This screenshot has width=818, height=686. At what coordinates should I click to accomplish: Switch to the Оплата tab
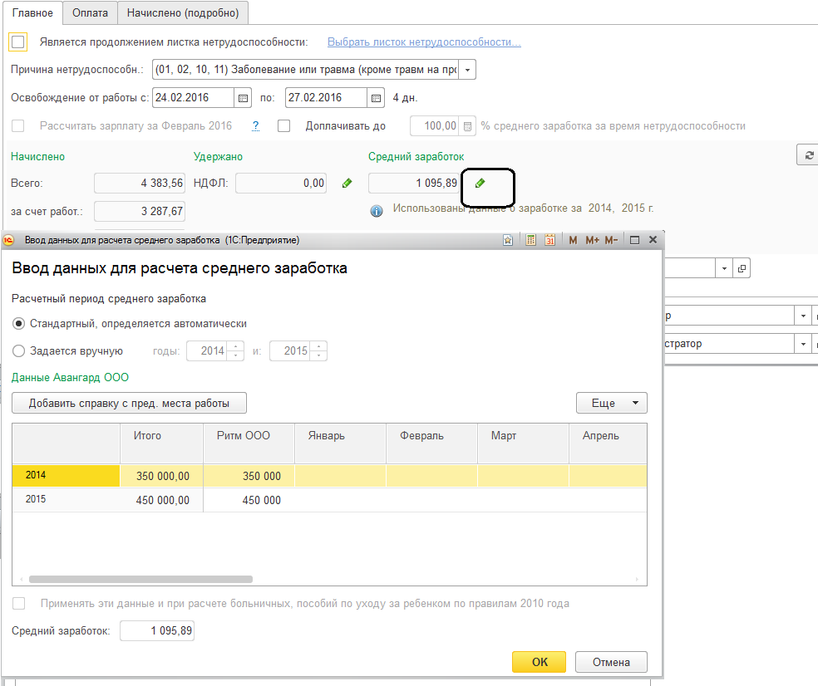point(91,13)
